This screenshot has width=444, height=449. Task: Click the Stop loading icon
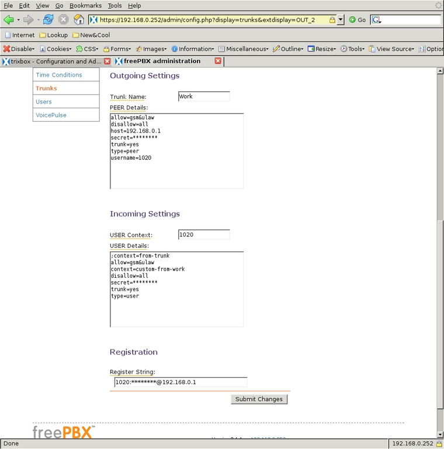tap(63, 19)
